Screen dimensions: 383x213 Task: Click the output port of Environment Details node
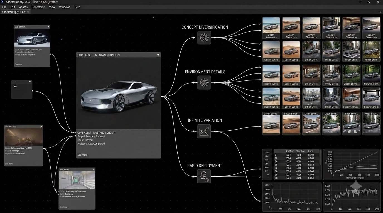tap(215, 82)
